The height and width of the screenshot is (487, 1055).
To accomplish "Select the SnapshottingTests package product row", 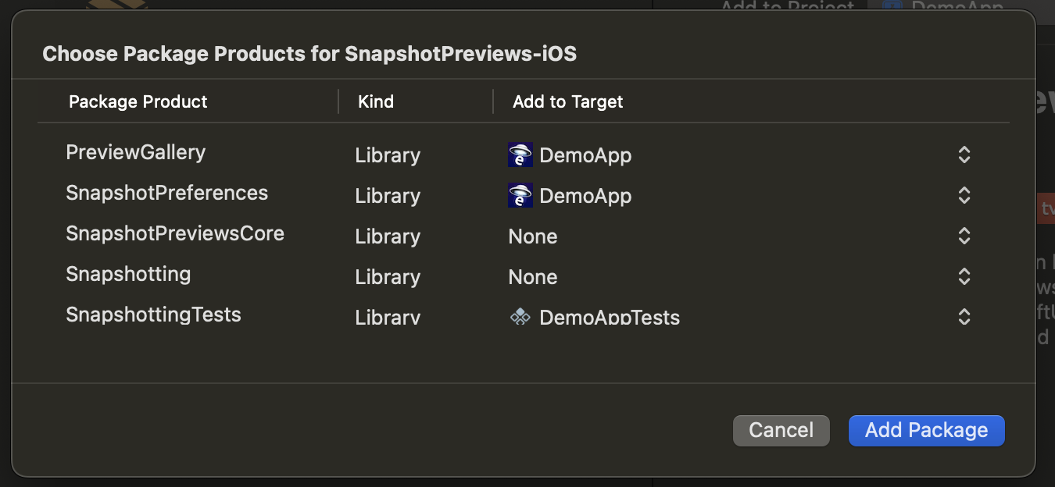I will pos(153,315).
